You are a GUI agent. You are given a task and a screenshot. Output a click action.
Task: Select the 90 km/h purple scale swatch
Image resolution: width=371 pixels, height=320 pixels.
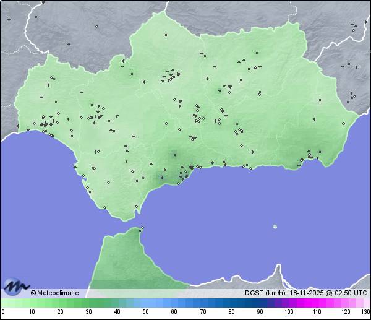[260, 303]
